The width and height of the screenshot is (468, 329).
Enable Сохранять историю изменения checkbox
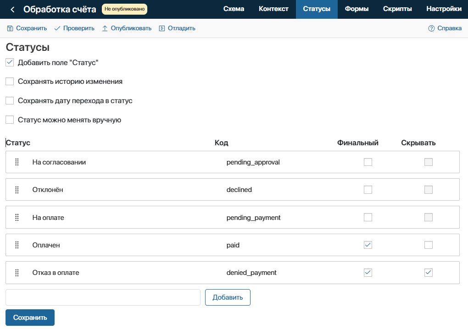click(x=10, y=82)
